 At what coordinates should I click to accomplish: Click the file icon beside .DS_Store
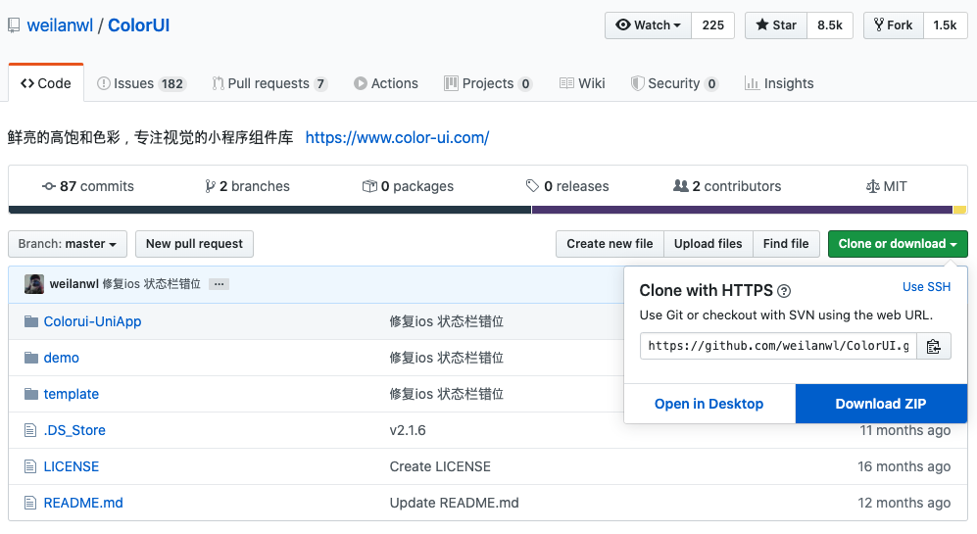tap(30, 430)
